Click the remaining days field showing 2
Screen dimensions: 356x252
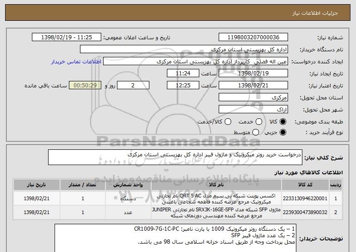133,86
